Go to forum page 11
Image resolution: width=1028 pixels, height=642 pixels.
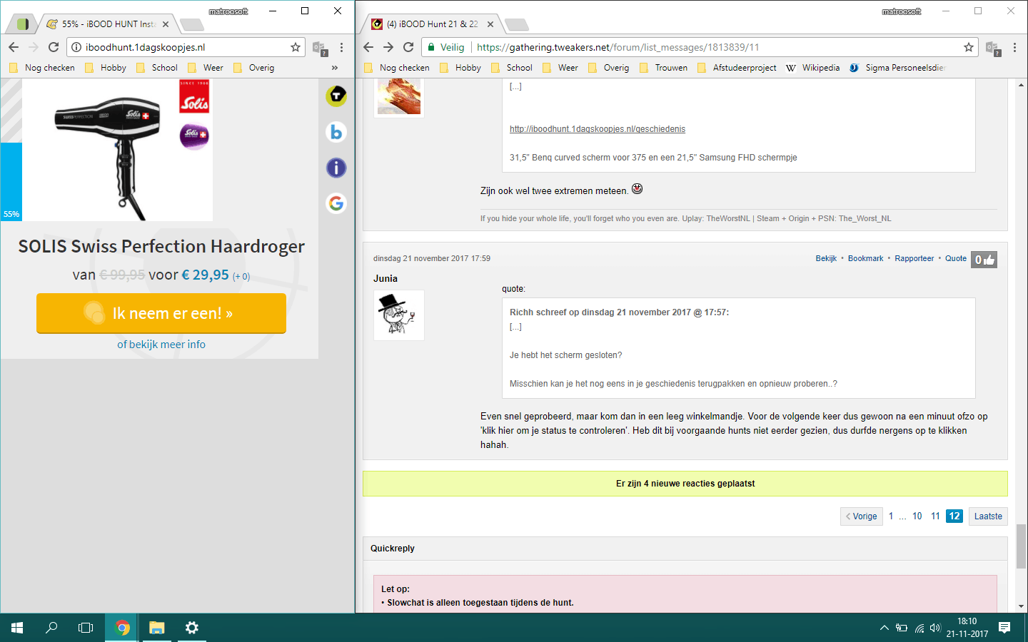coord(935,516)
